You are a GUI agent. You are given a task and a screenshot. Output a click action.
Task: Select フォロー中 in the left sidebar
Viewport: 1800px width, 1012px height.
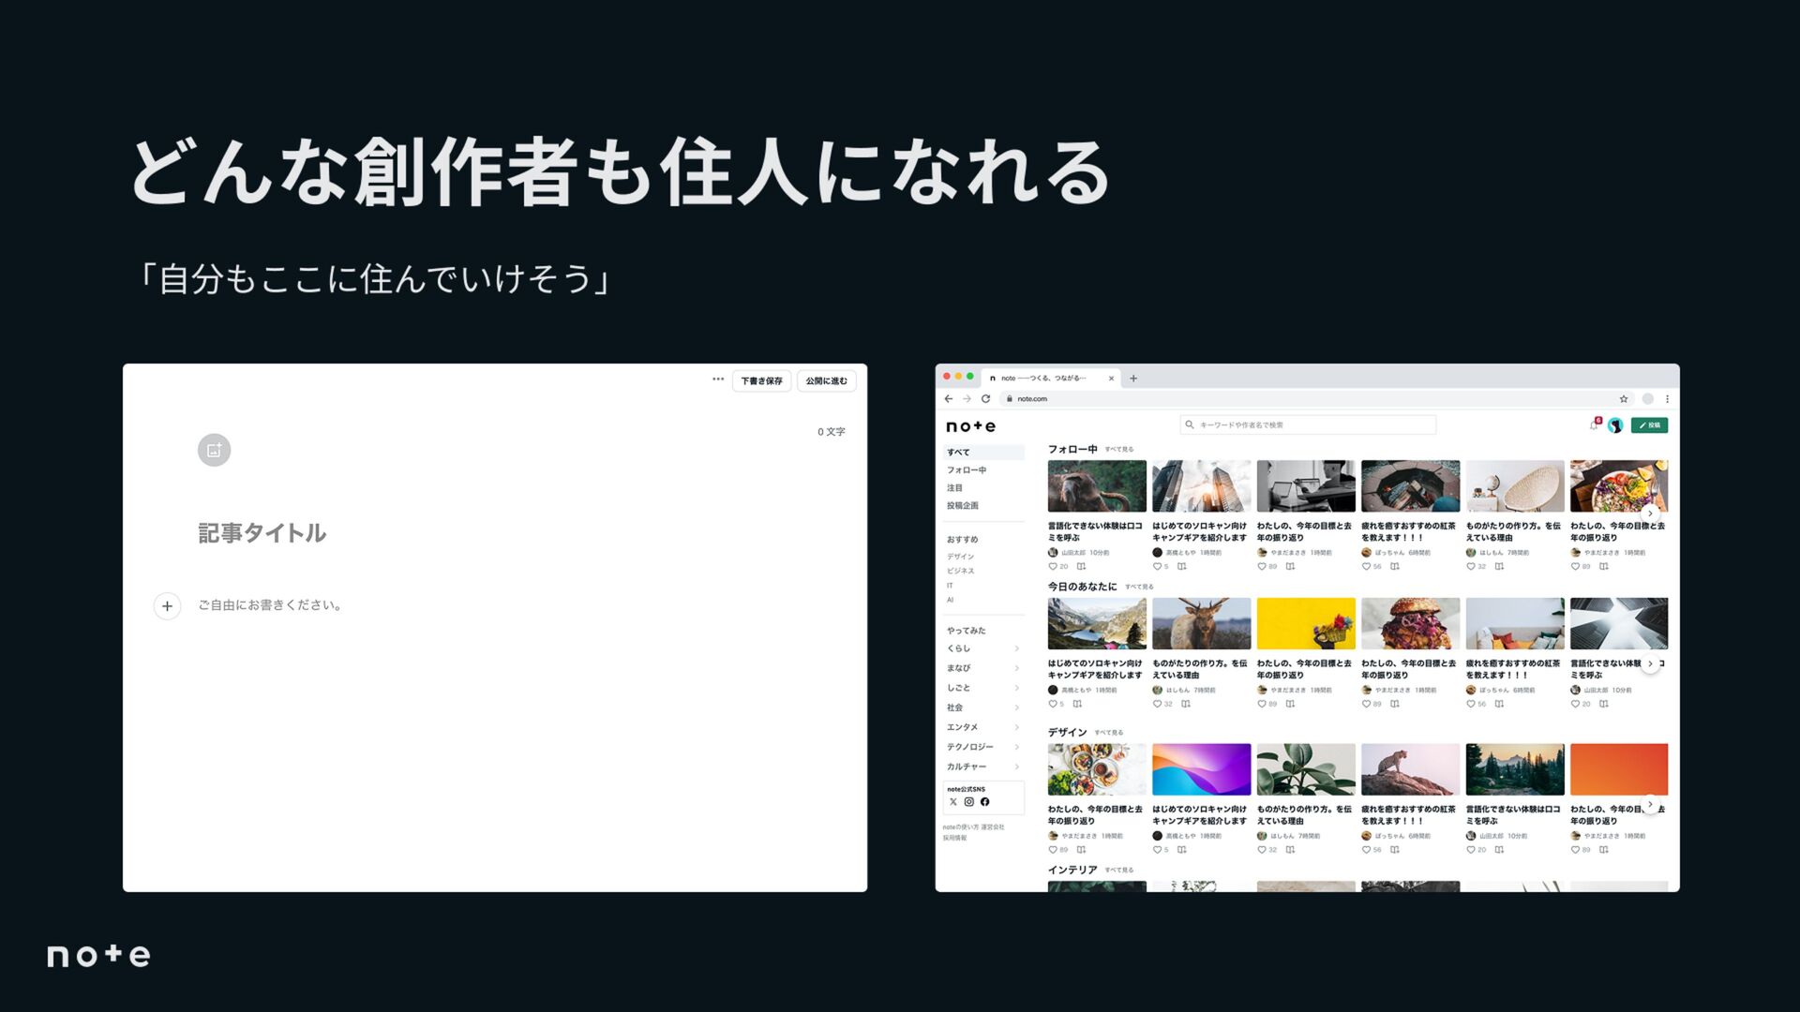(967, 470)
